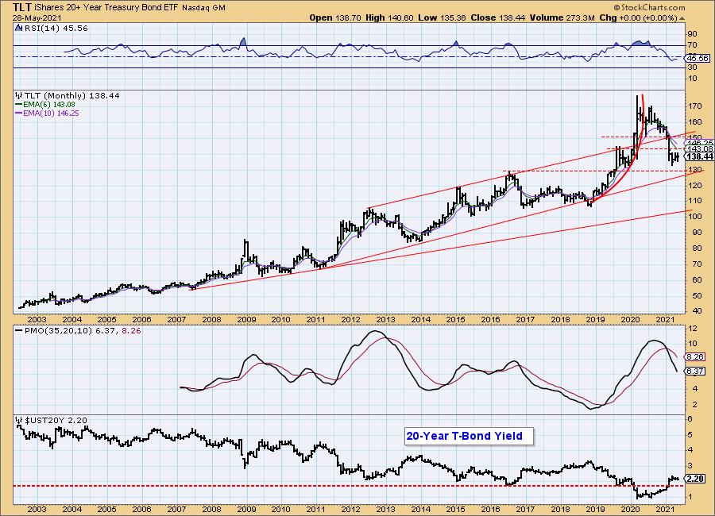This screenshot has height=516, width=715.
Task: Click the 2012 year label under the yield panel
Action: (350, 509)
